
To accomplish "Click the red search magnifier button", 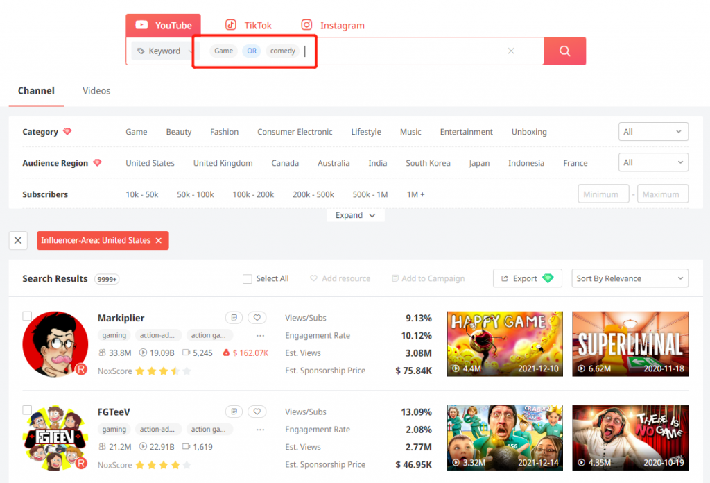I will point(564,51).
